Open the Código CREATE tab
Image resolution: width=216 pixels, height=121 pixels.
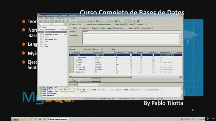point(132,28)
